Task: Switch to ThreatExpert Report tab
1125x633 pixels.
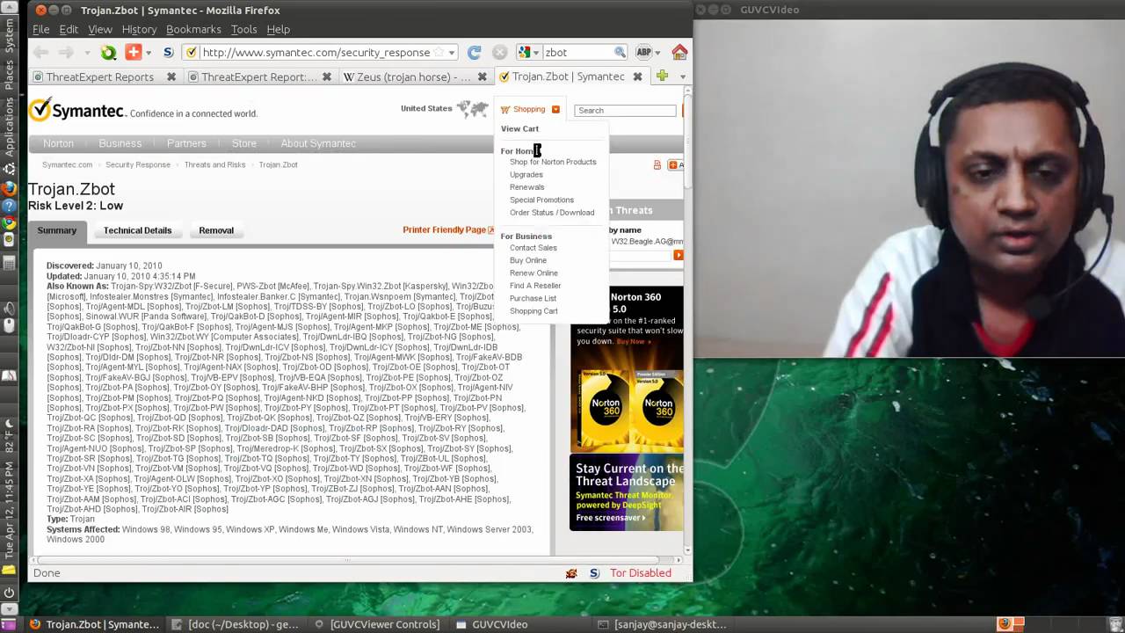Action: point(259,77)
